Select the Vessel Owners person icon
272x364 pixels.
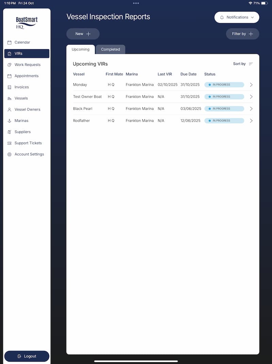[x=10, y=110]
